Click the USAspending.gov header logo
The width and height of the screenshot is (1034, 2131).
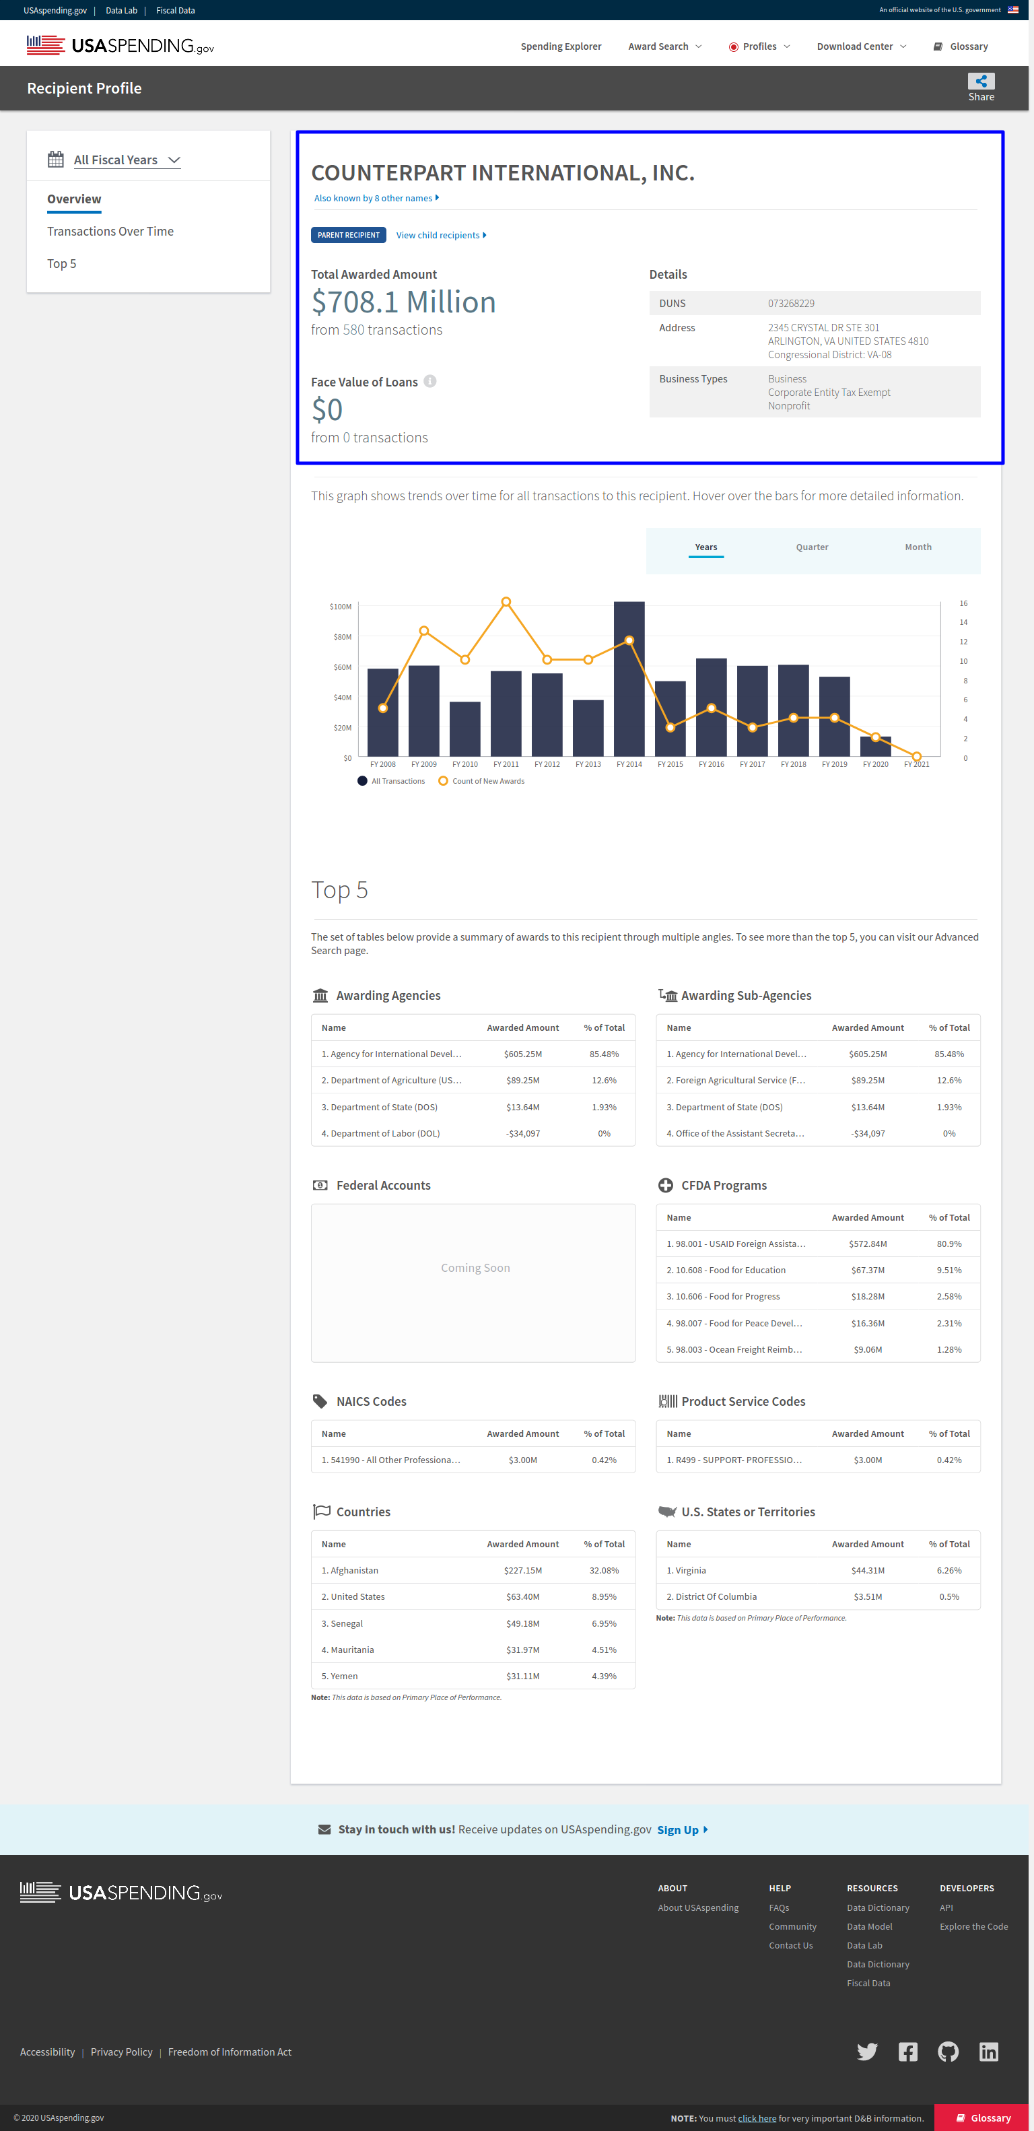(120, 46)
